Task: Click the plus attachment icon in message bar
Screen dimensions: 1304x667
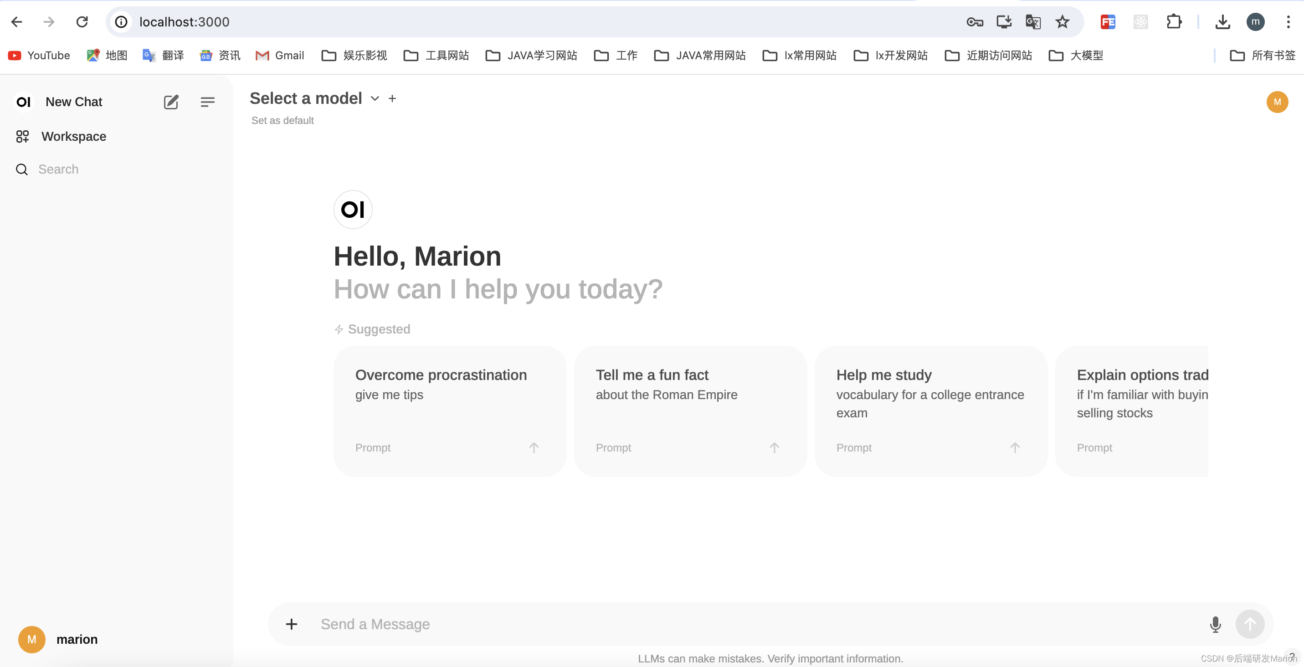Action: (292, 624)
